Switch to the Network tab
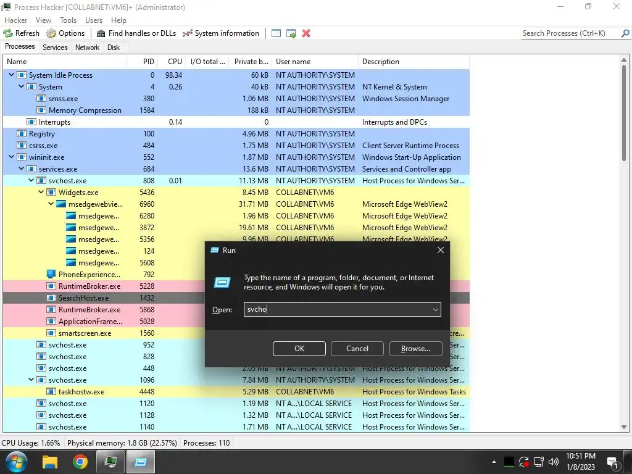 point(87,48)
